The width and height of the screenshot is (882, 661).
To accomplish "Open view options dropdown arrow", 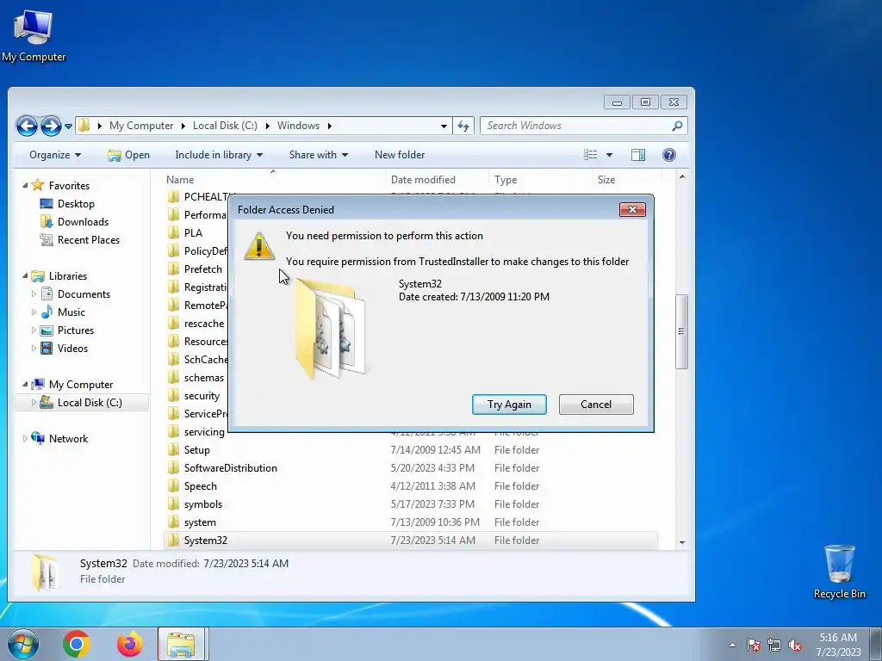I will tap(609, 155).
